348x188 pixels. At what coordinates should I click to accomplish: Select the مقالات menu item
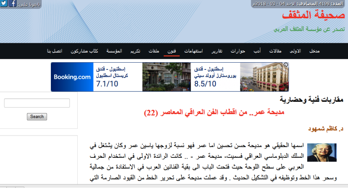277,51
